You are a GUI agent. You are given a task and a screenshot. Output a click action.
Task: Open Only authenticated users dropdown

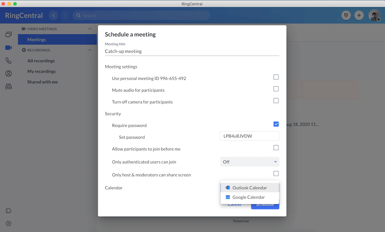(x=249, y=162)
